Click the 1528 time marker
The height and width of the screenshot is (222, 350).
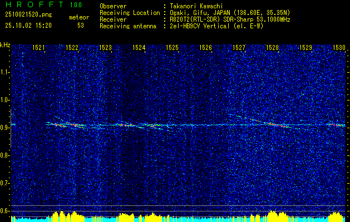pyautogui.click(x=272, y=47)
